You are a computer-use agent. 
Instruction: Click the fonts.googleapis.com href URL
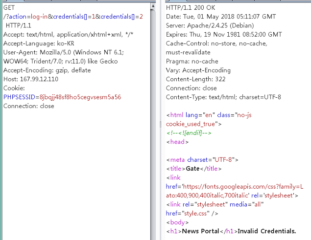(x=235, y=191)
